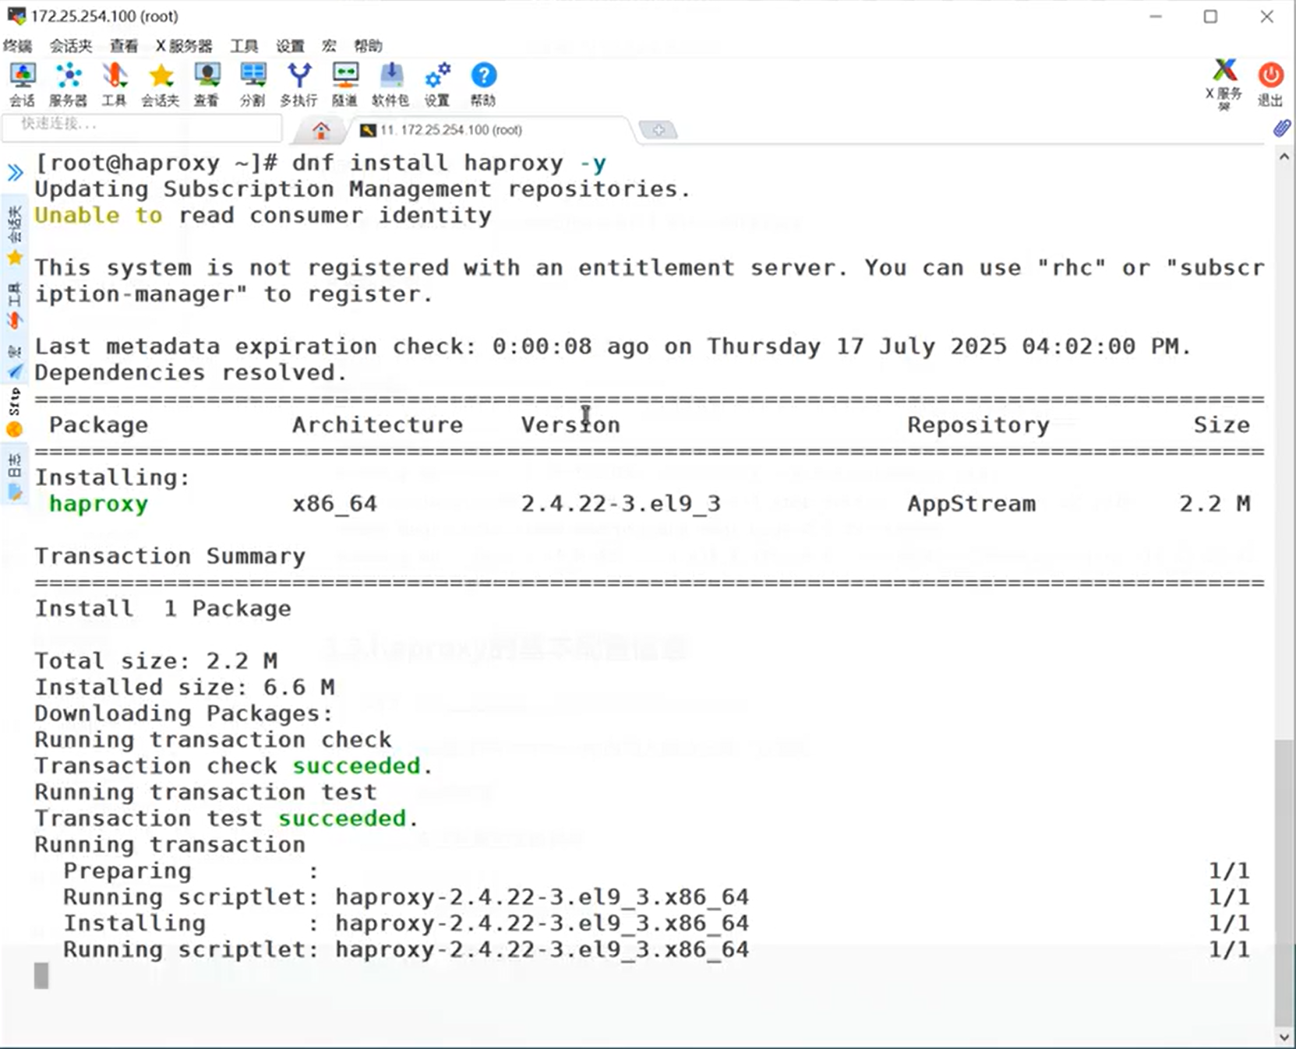Open the 工具 tools toolbar icon

(114, 84)
